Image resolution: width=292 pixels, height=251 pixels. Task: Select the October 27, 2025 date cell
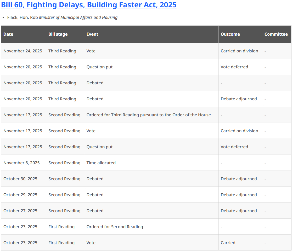(20, 211)
